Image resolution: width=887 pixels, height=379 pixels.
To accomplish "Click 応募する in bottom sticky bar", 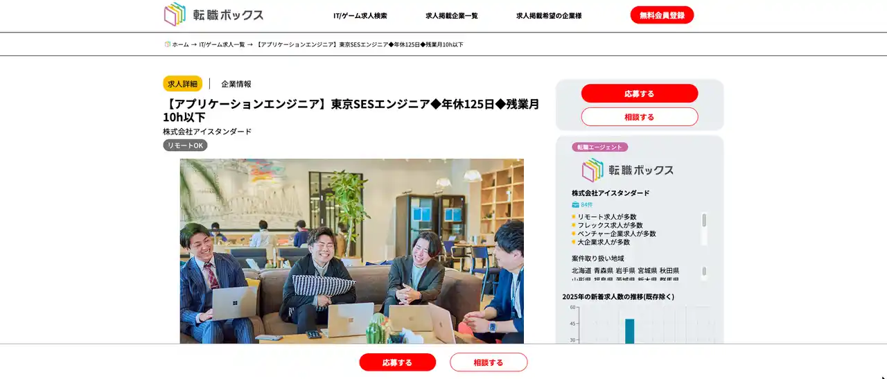I will 398,362.
